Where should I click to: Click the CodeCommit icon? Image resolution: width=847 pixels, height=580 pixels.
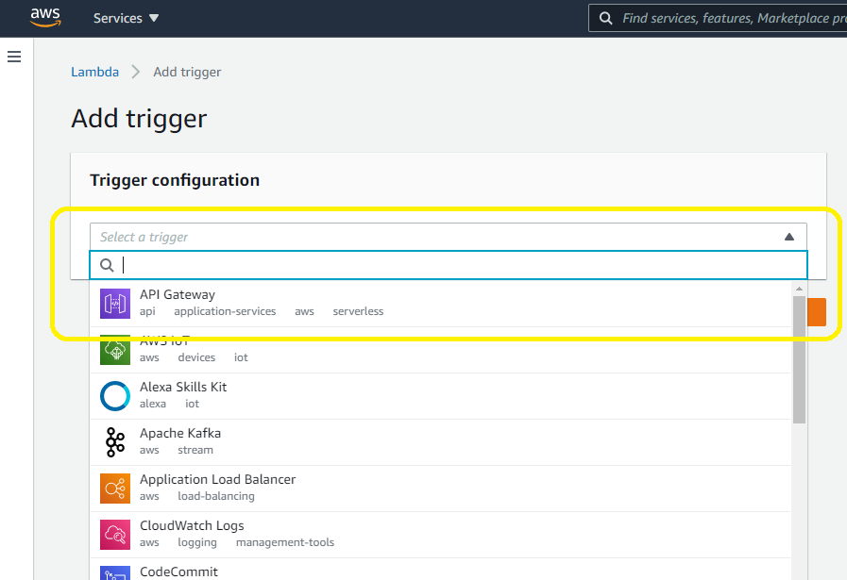[115, 573]
